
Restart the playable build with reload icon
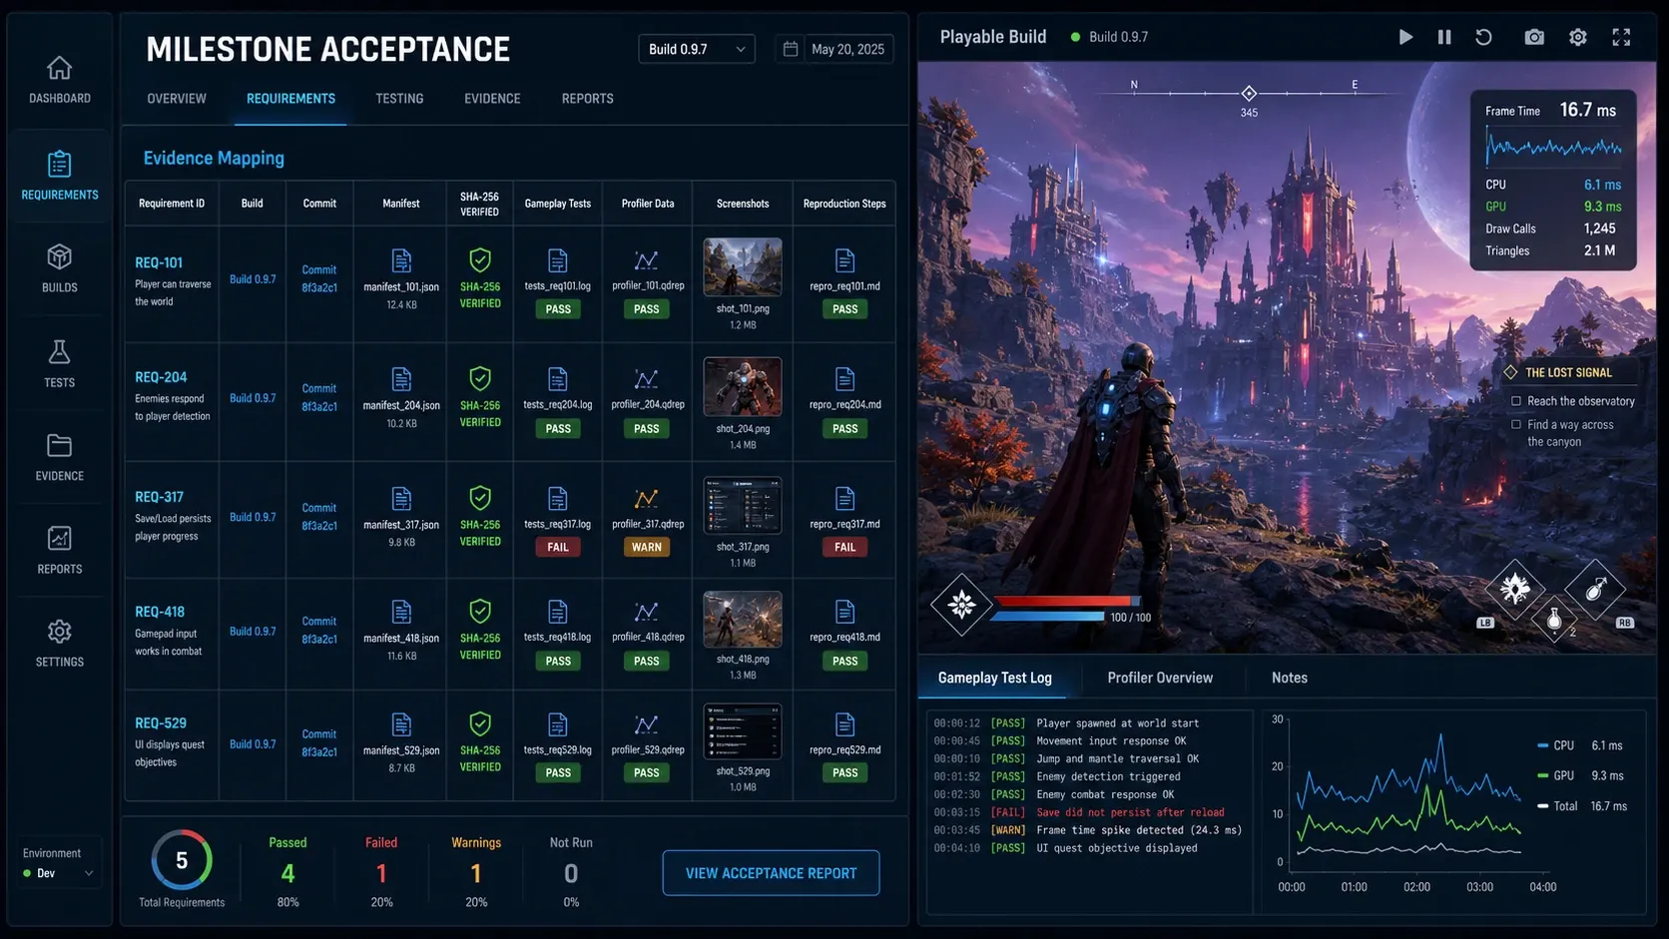point(1484,37)
